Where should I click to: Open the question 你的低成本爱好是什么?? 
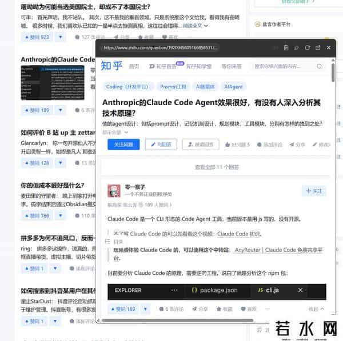(x=53, y=186)
